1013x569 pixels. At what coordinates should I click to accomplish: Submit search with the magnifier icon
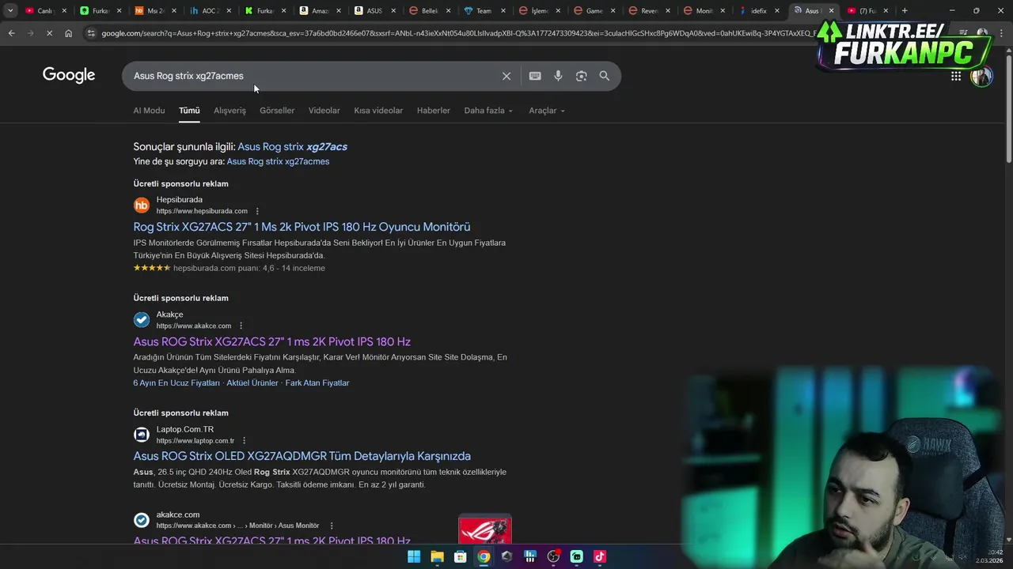coord(605,76)
